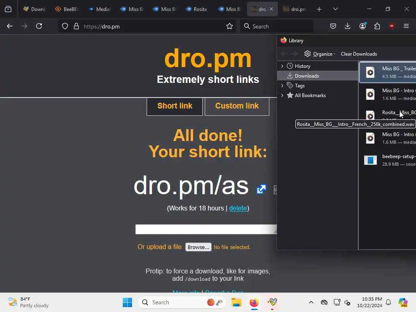
Task: Expand the History tree item
Action: [x=282, y=66]
